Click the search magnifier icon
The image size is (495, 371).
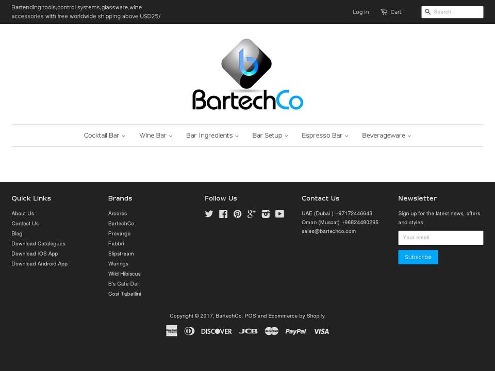pos(428,12)
